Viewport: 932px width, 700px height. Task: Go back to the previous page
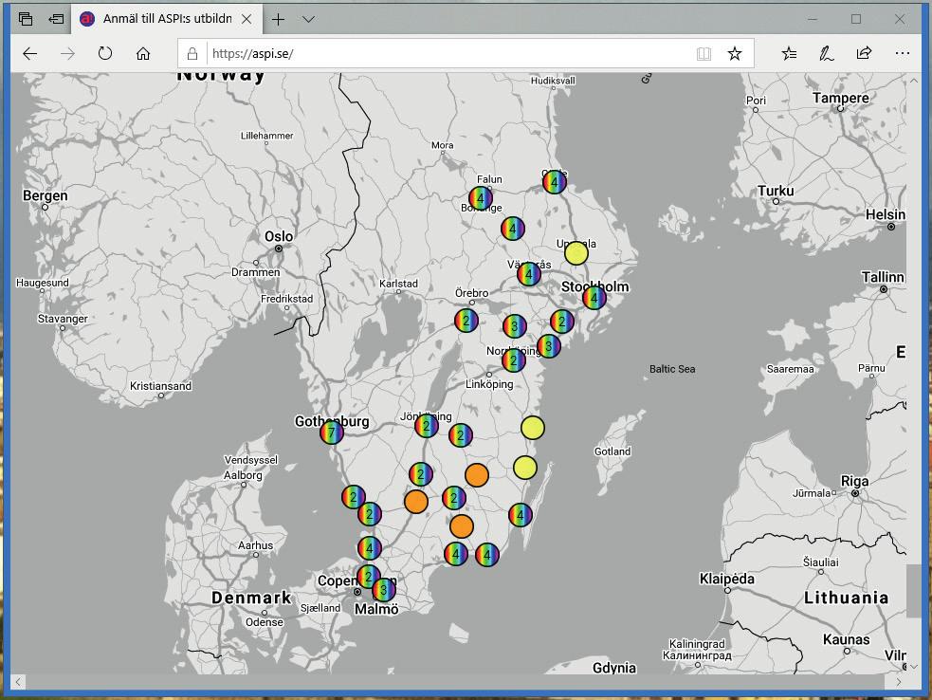(x=29, y=53)
